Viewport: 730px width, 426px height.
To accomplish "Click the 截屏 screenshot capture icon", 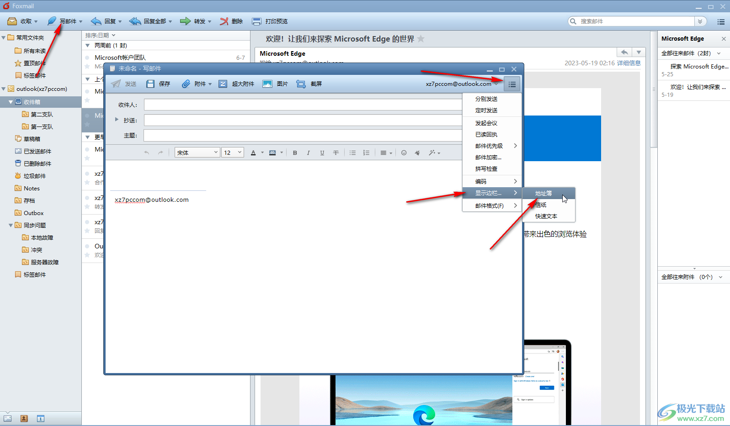I will point(301,84).
